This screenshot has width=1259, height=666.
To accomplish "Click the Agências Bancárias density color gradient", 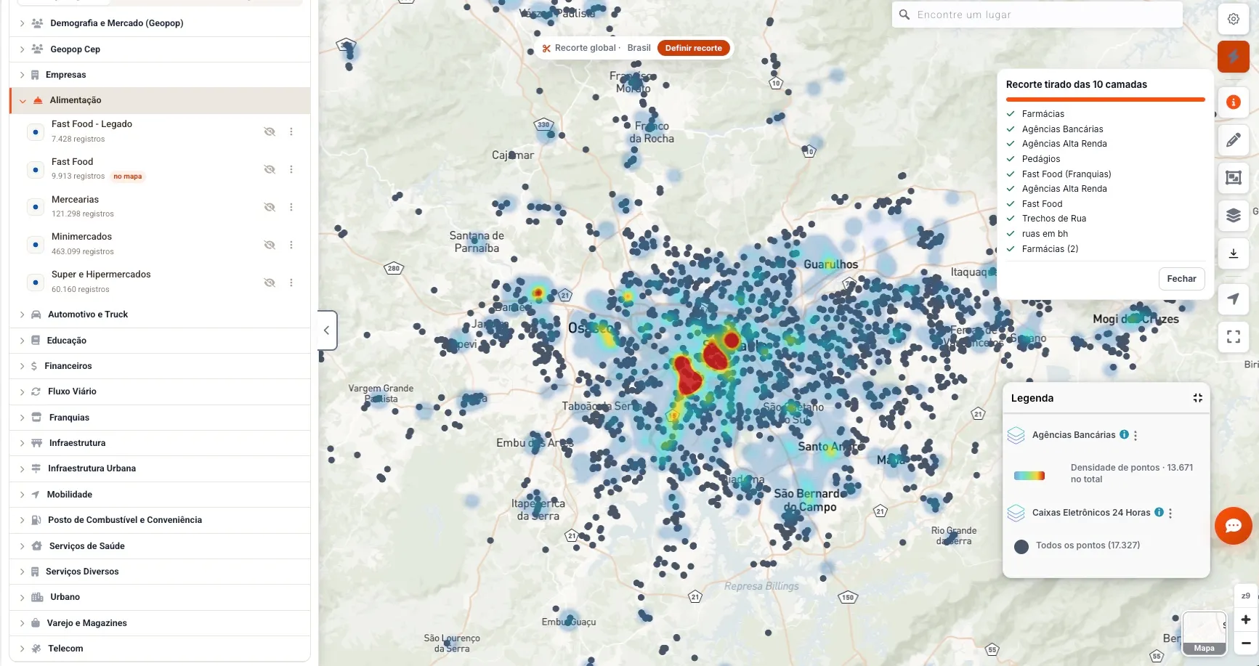I will 1029,476.
